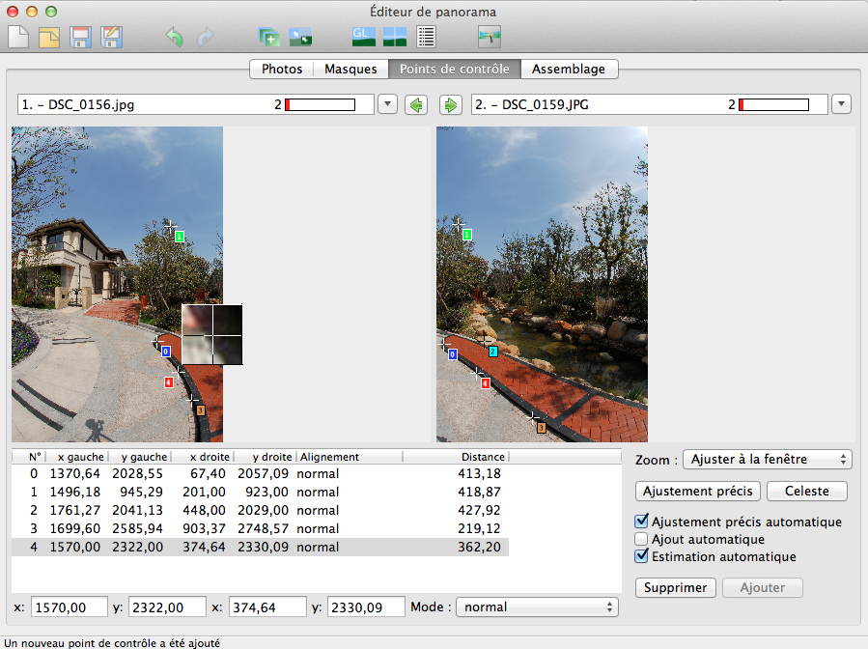Screen dimensions: 868x649
Task: Click the Add images toolbar icon
Action: [268, 38]
